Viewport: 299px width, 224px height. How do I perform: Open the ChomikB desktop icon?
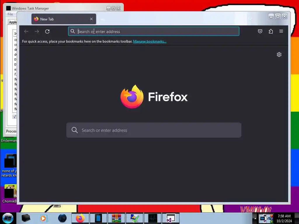coord(9,193)
